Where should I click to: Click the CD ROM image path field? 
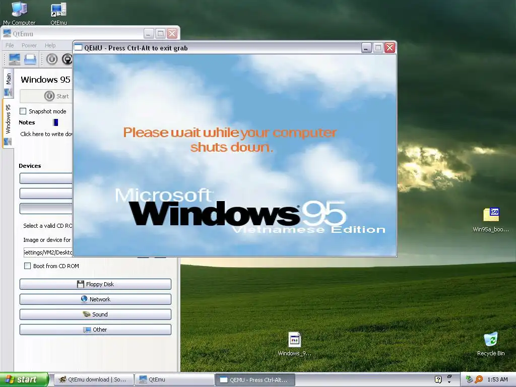point(48,252)
